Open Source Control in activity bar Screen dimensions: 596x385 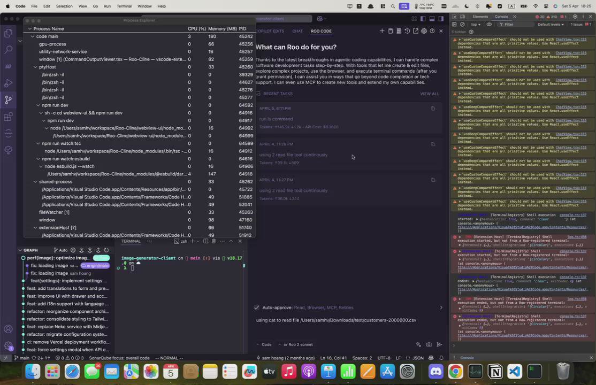[x=9, y=100]
